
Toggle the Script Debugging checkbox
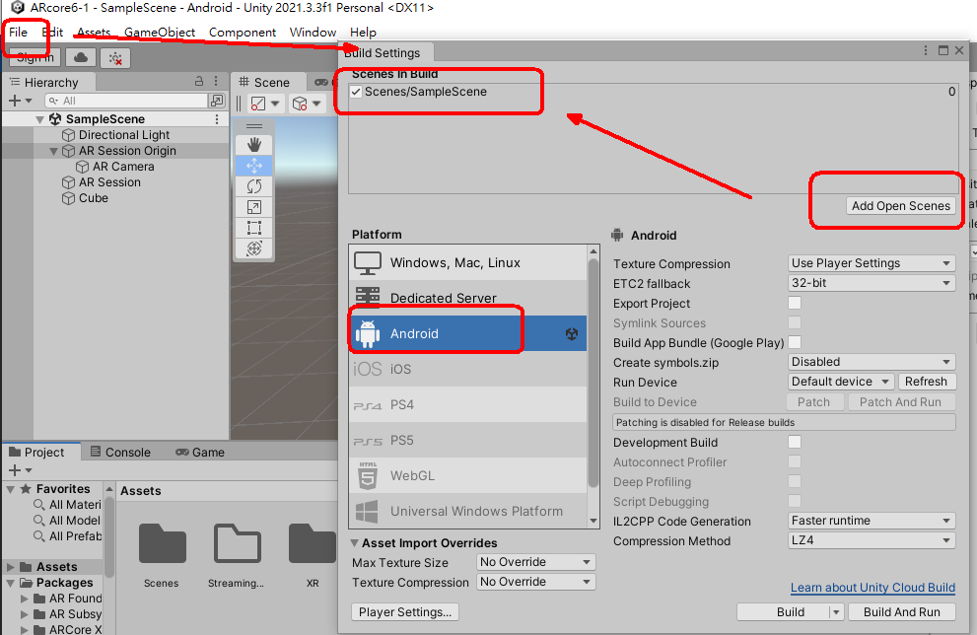tap(795, 501)
